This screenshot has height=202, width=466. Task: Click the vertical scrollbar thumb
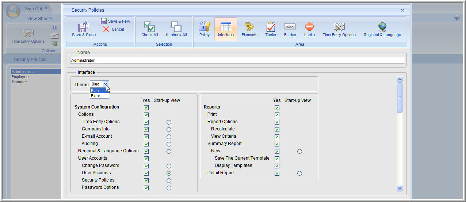(x=400, y=97)
